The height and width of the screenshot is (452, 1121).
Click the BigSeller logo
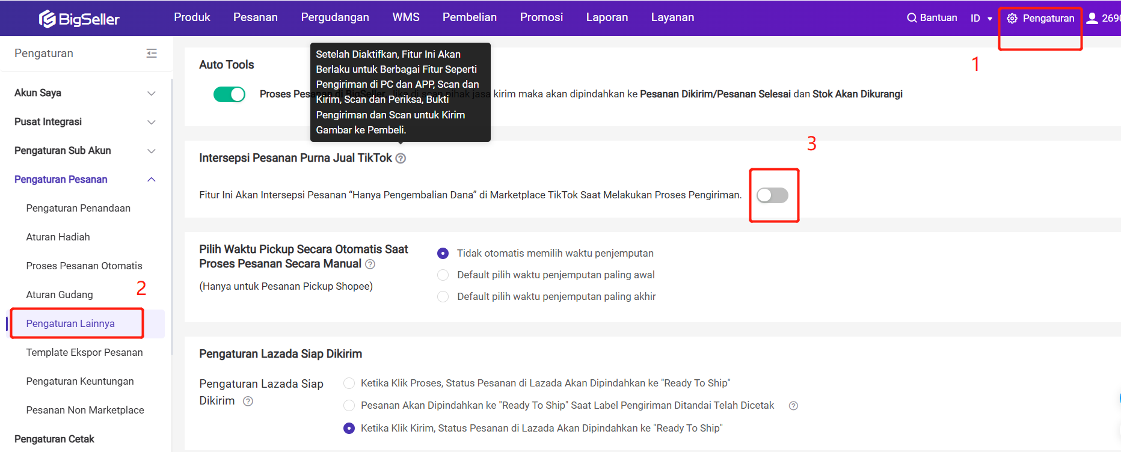[x=79, y=19]
